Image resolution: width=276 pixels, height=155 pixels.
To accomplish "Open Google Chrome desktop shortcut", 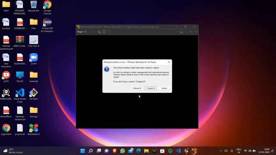I will [47, 7].
